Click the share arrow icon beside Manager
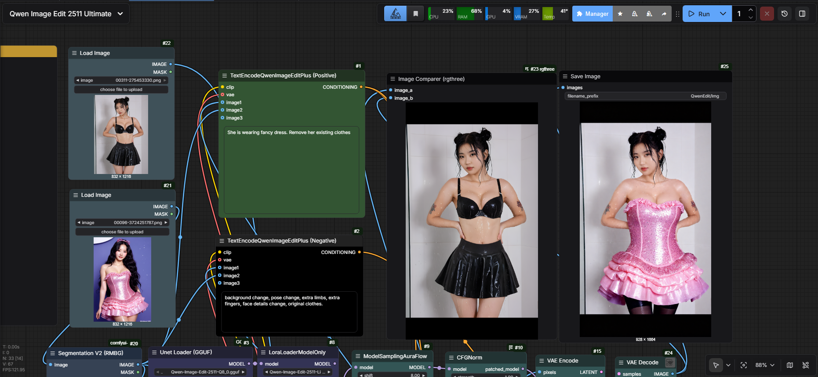The height and width of the screenshot is (377, 818). point(664,14)
